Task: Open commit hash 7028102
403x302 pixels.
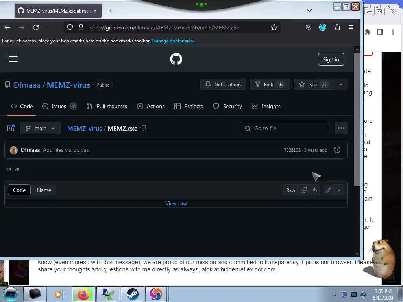Action: (292, 150)
